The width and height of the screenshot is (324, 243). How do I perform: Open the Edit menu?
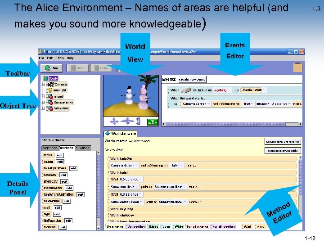tap(50, 58)
